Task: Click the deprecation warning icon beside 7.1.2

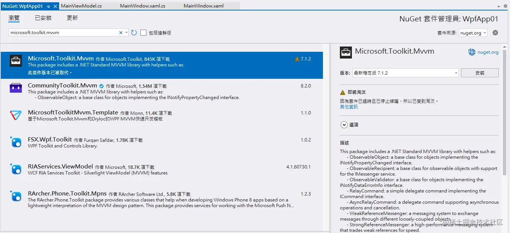Action: (297, 59)
